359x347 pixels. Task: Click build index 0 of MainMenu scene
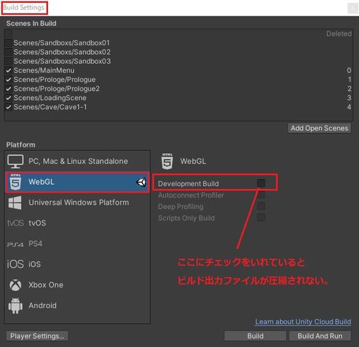tap(349, 70)
